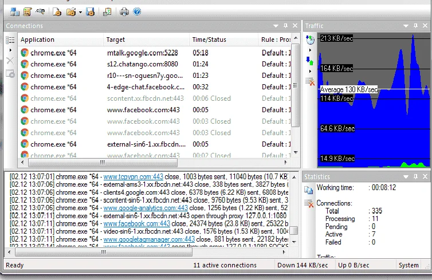Save profile with floppy disk icon
The image size is (432, 280).
(91, 12)
